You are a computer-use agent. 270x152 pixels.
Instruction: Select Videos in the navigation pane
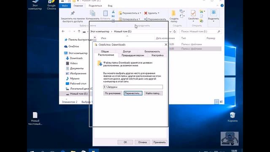click(74, 63)
